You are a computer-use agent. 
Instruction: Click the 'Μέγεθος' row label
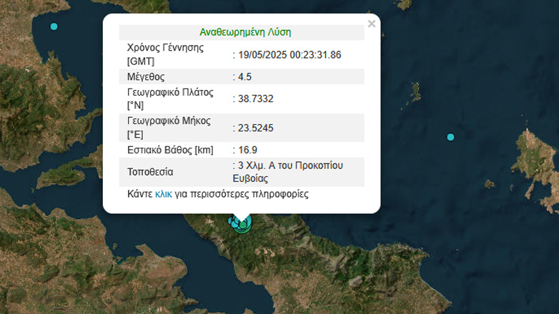(x=146, y=76)
